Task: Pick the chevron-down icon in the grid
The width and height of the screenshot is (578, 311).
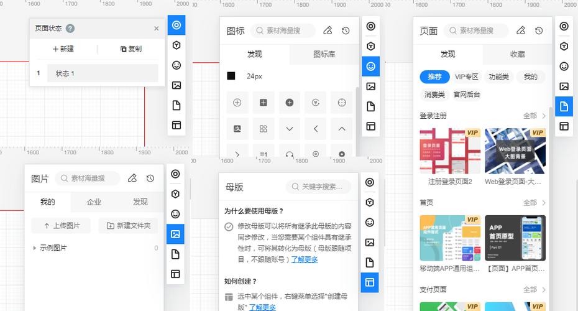Action: coord(290,129)
